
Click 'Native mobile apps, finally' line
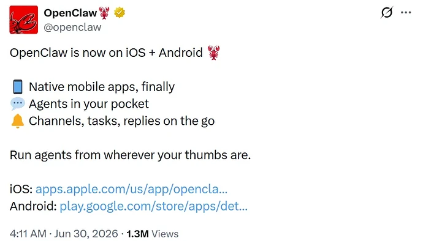click(x=102, y=87)
